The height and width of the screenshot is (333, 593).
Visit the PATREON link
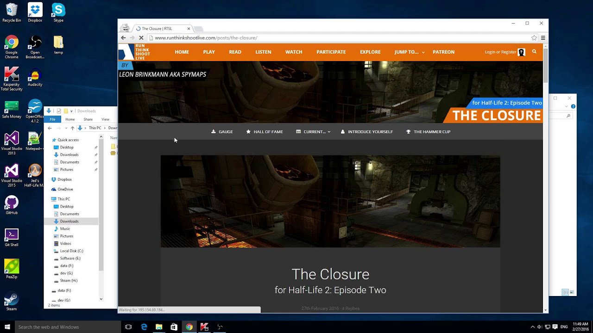pos(443,52)
